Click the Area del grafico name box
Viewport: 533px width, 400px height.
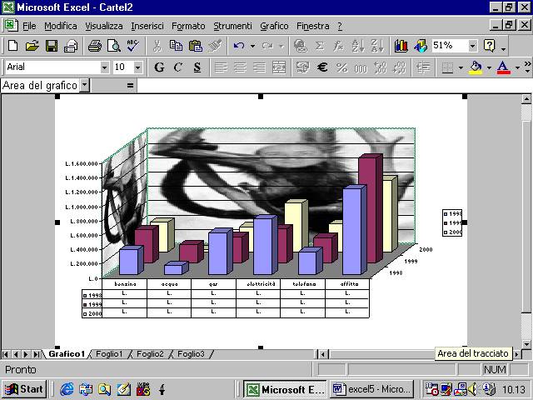click(40, 85)
